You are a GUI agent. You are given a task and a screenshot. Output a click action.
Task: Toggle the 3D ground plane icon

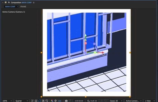[x=102, y=100]
